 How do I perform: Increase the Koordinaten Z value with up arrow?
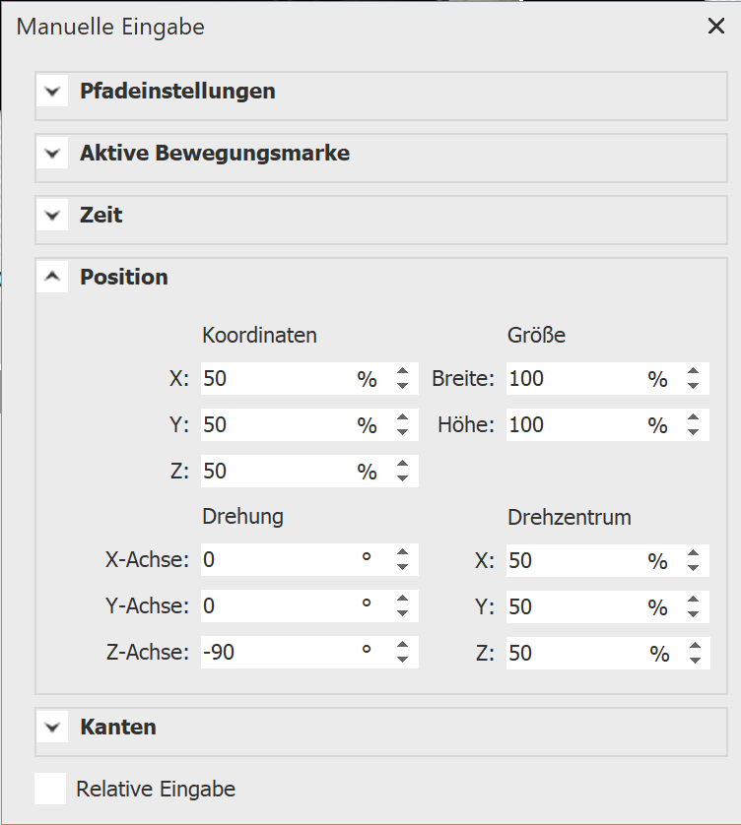point(402,465)
